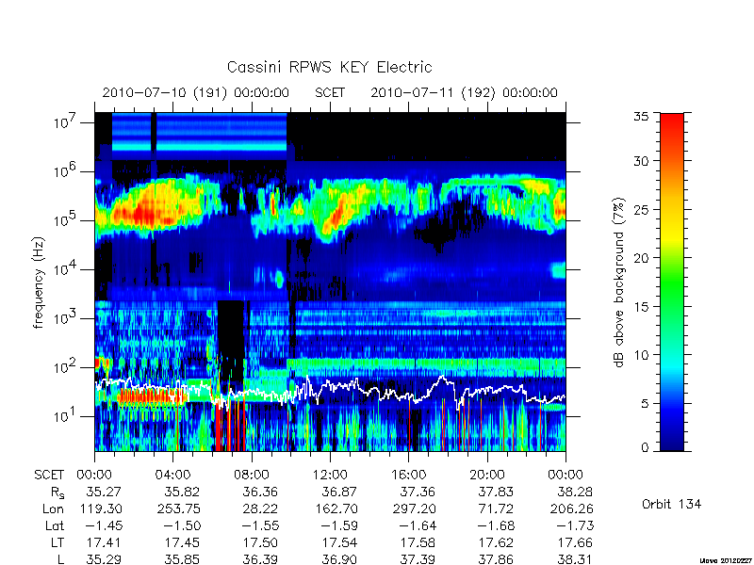Click Rs value '38.28'
Screen dimensions: 754x565
click(574, 492)
